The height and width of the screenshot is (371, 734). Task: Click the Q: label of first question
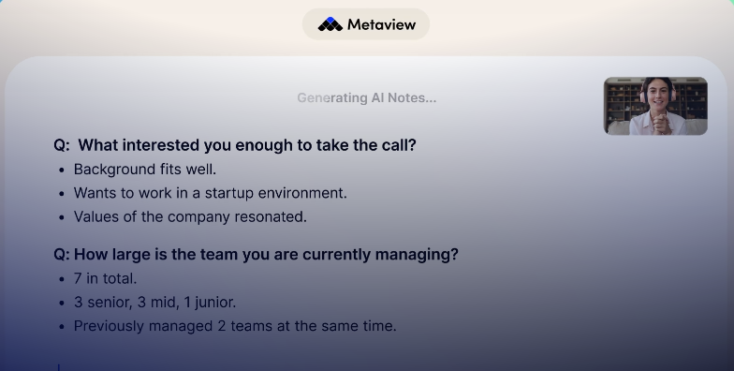(x=62, y=145)
